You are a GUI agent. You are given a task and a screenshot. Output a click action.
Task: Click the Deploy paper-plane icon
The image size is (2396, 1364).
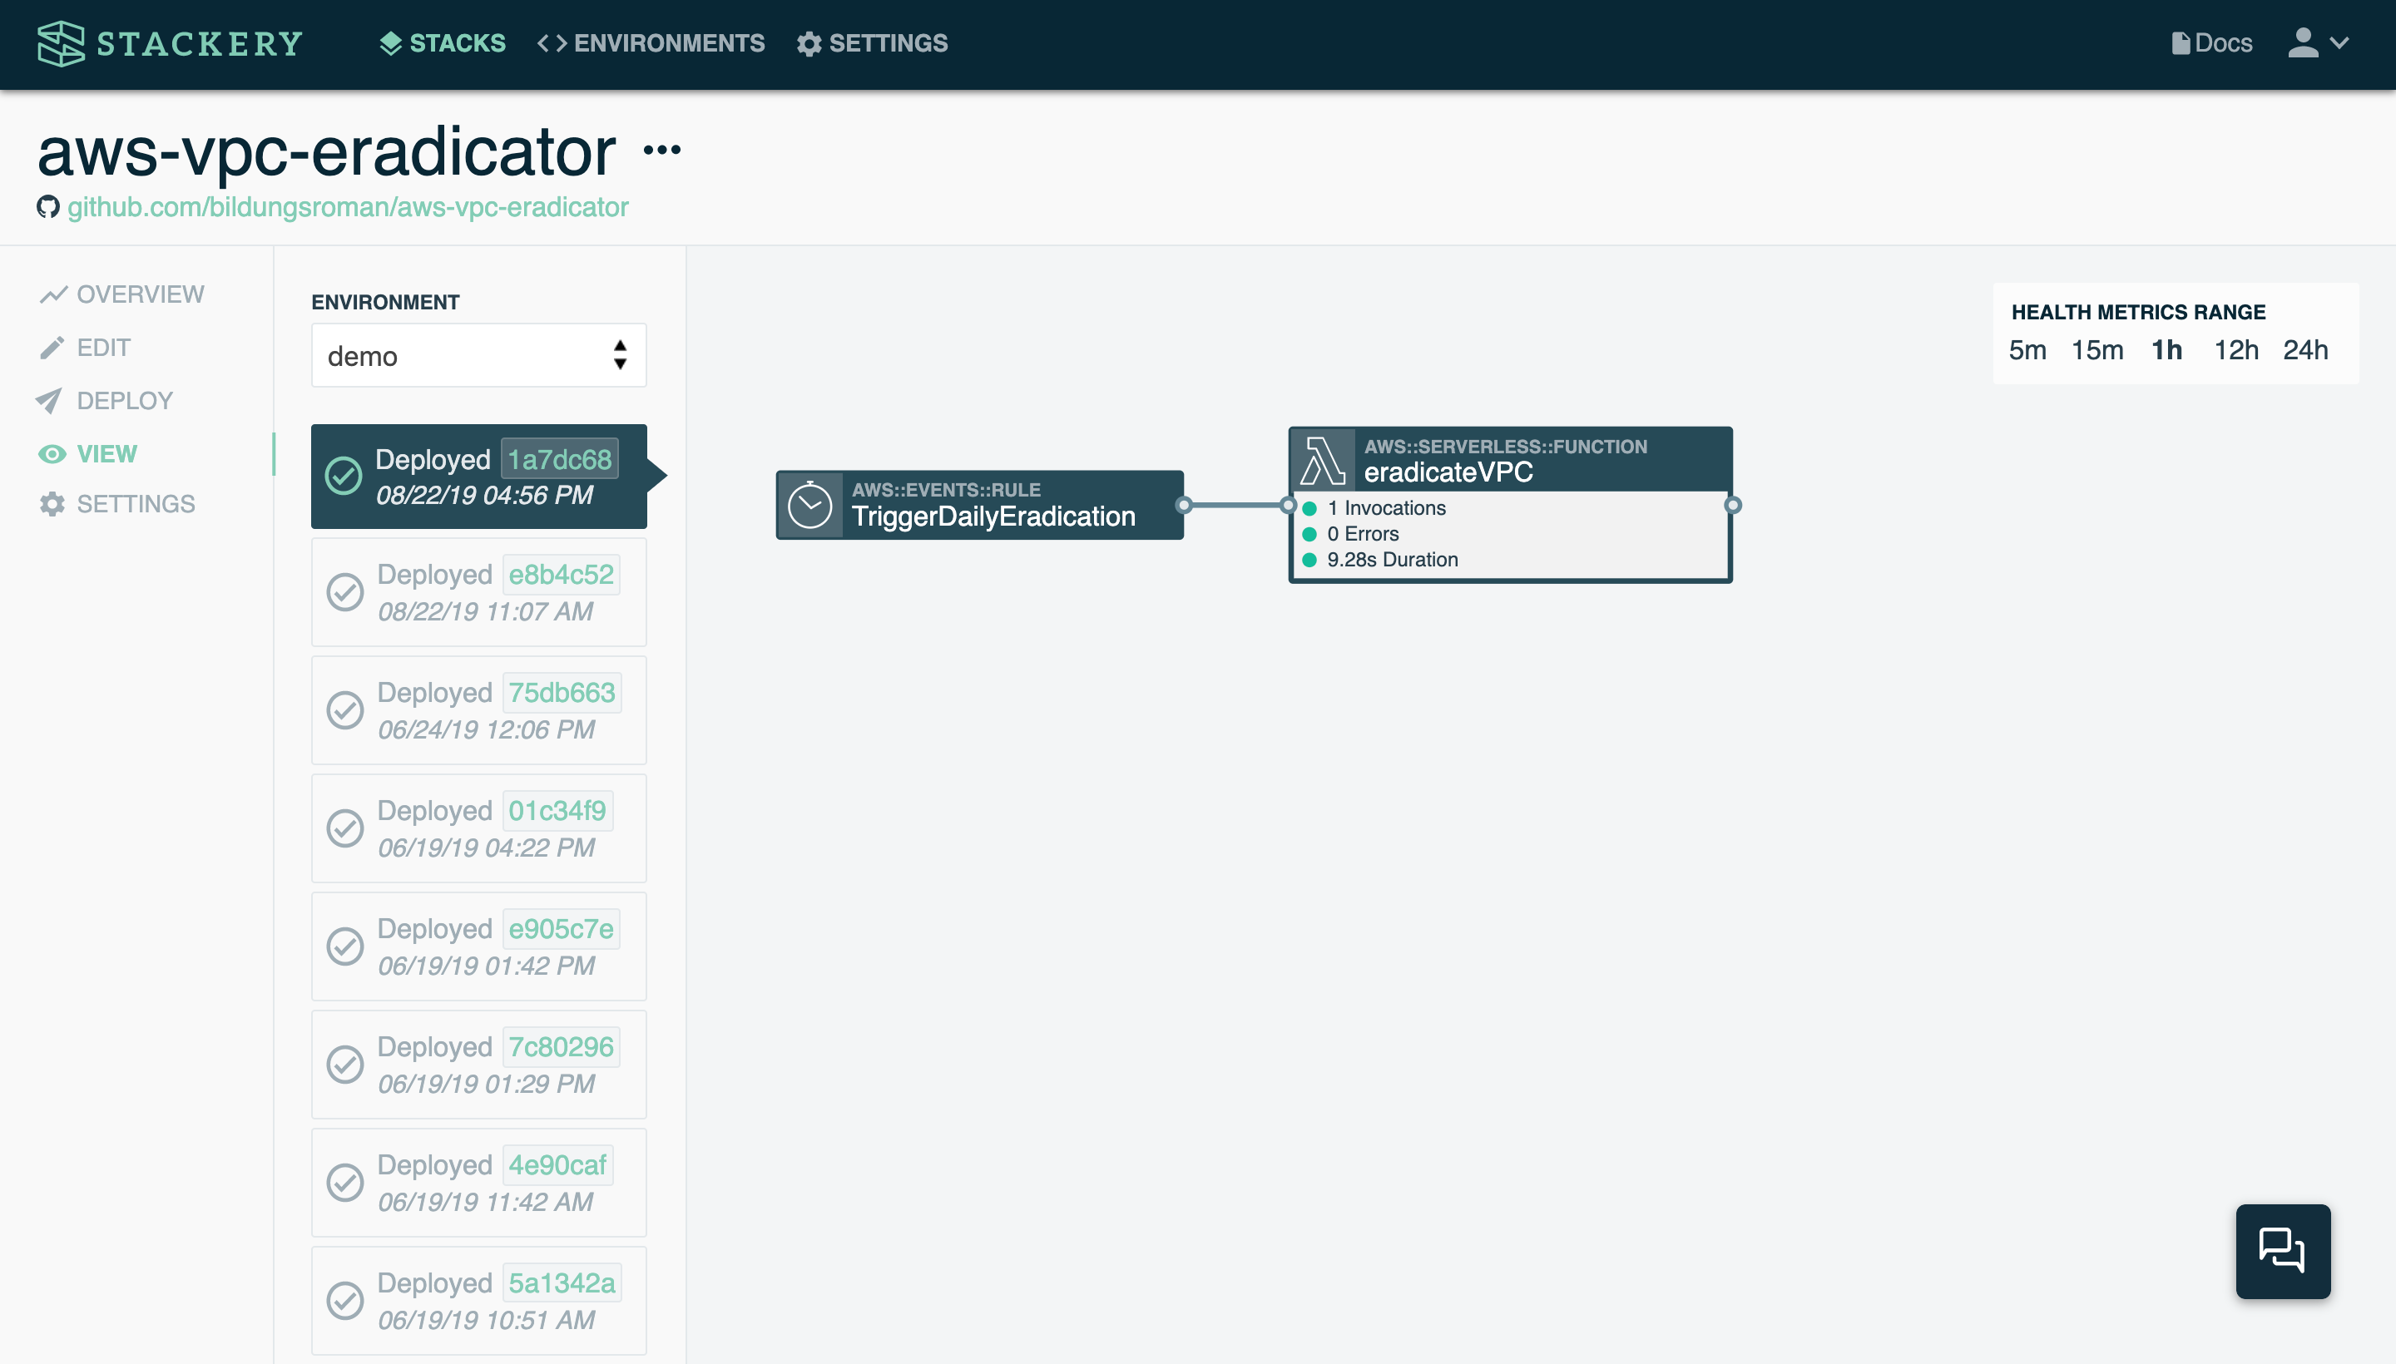click(x=50, y=401)
